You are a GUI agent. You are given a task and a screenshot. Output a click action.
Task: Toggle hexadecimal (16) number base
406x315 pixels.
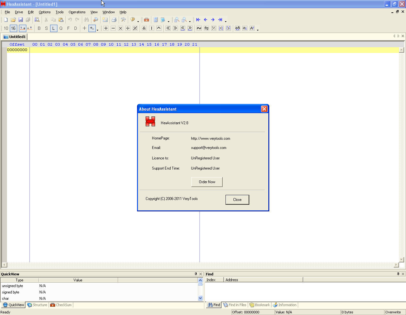point(13,28)
